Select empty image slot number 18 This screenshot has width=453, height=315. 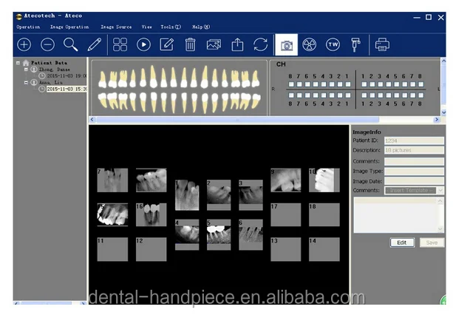324,214
